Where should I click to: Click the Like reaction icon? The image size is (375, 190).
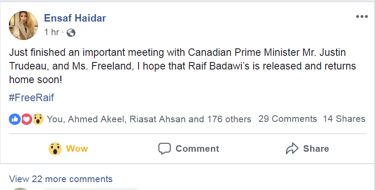coord(15,119)
